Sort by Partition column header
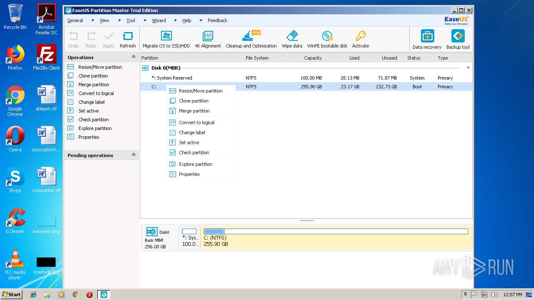The image size is (534, 300). click(x=192, y=58)
